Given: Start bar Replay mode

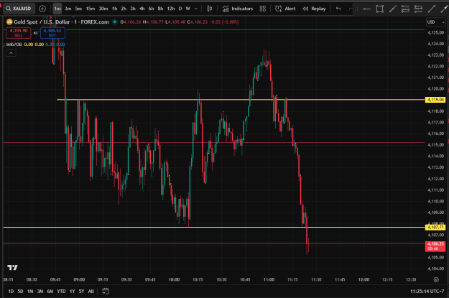Looking at the screenshot, I should pyautogui.click(x=315, y=9).
